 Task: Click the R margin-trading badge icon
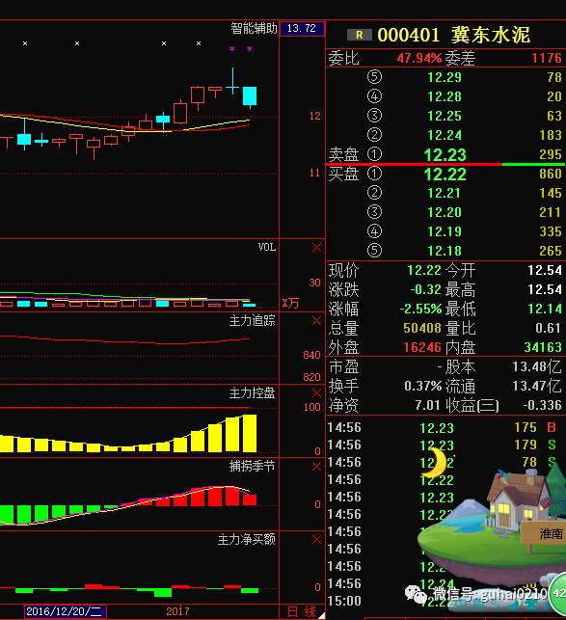click(x=359, y=35)
